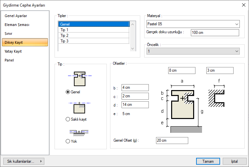249x167 pixels.
Task: Choose the Yok radio option
Action: (x=68, y=141)
